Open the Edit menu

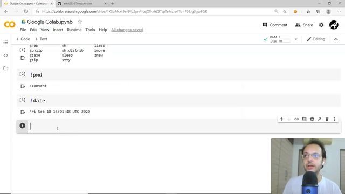pos(33,30)
